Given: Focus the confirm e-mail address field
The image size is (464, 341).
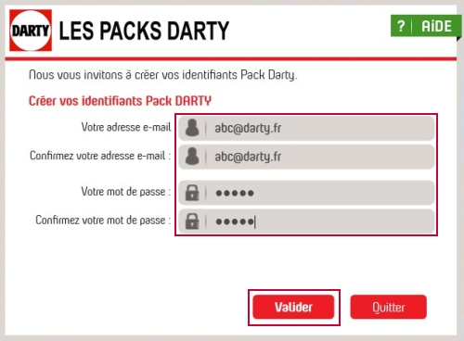Looking at the screenshot, I should click(306, 157).
